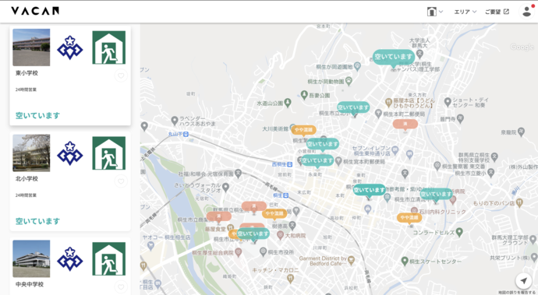Click the コンフォートヒルズ map pin
The height and width of the screenshot is (295, 538).
[x=459, y=232]
